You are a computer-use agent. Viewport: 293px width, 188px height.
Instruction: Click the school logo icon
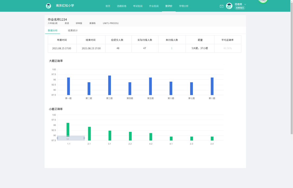[x=48, y=6]
